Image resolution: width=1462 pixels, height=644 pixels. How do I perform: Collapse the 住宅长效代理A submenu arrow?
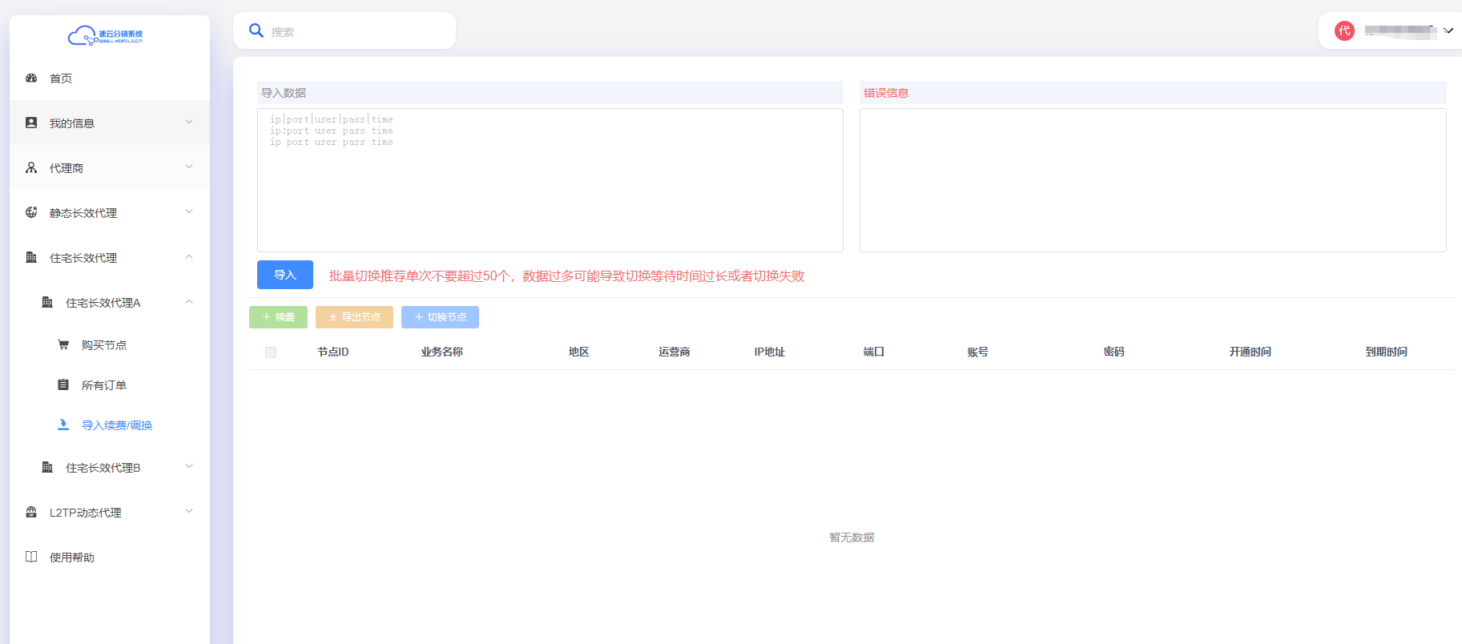coord(189,302)
